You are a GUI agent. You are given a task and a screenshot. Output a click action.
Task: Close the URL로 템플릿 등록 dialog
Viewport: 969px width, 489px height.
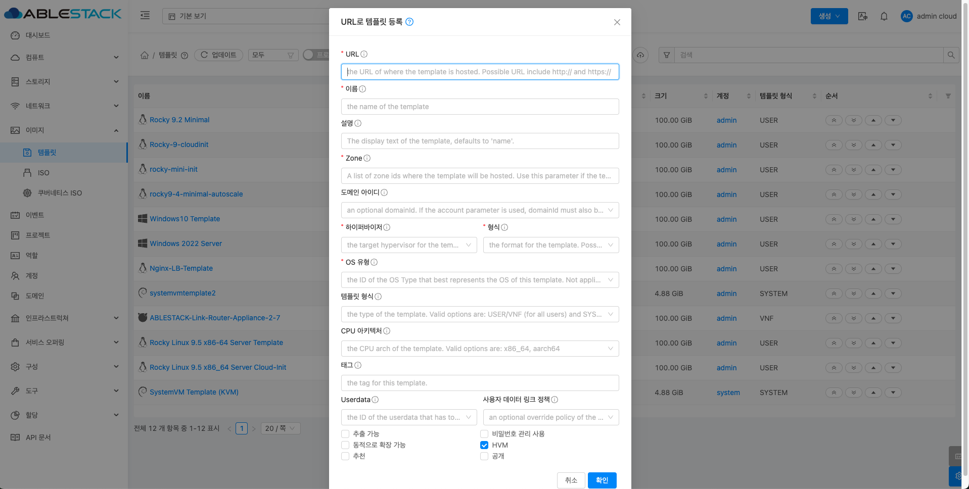coord(617,22)
